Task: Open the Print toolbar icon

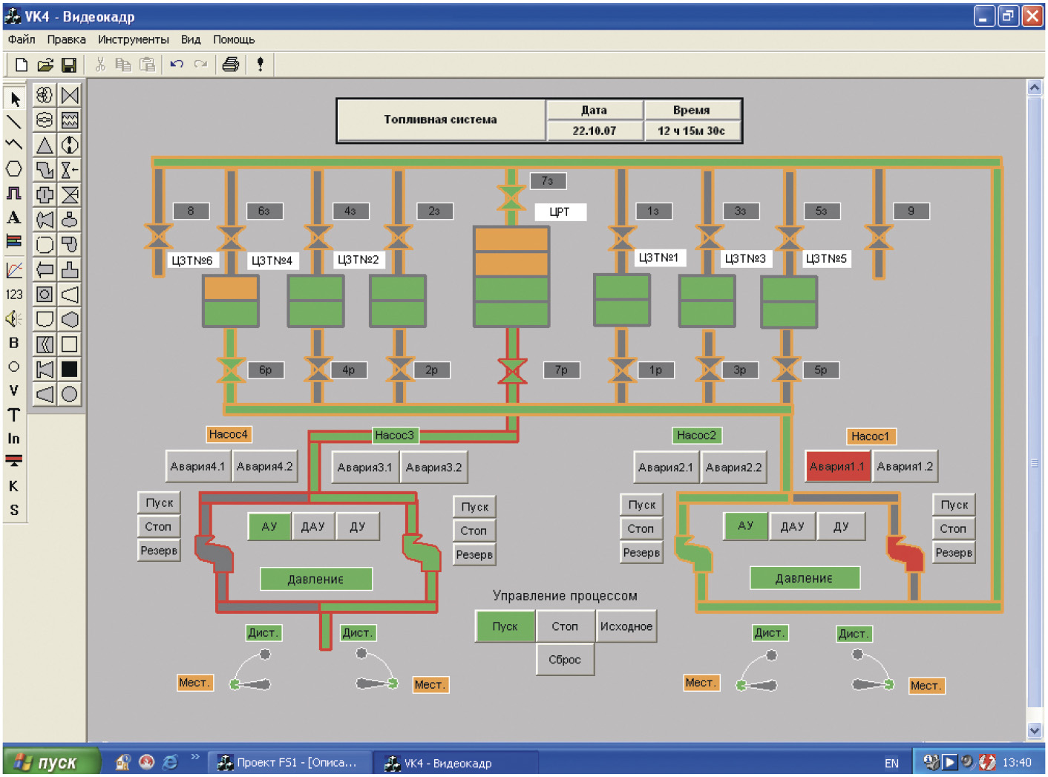Action: point(231,65)
